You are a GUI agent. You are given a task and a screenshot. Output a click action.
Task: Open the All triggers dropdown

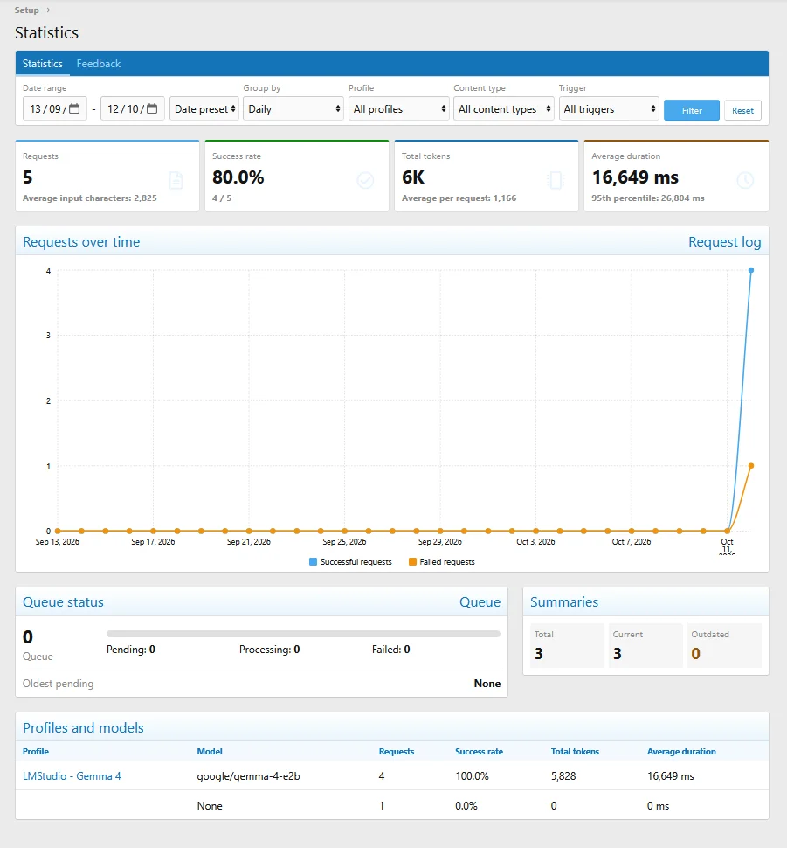click(609, 108)
